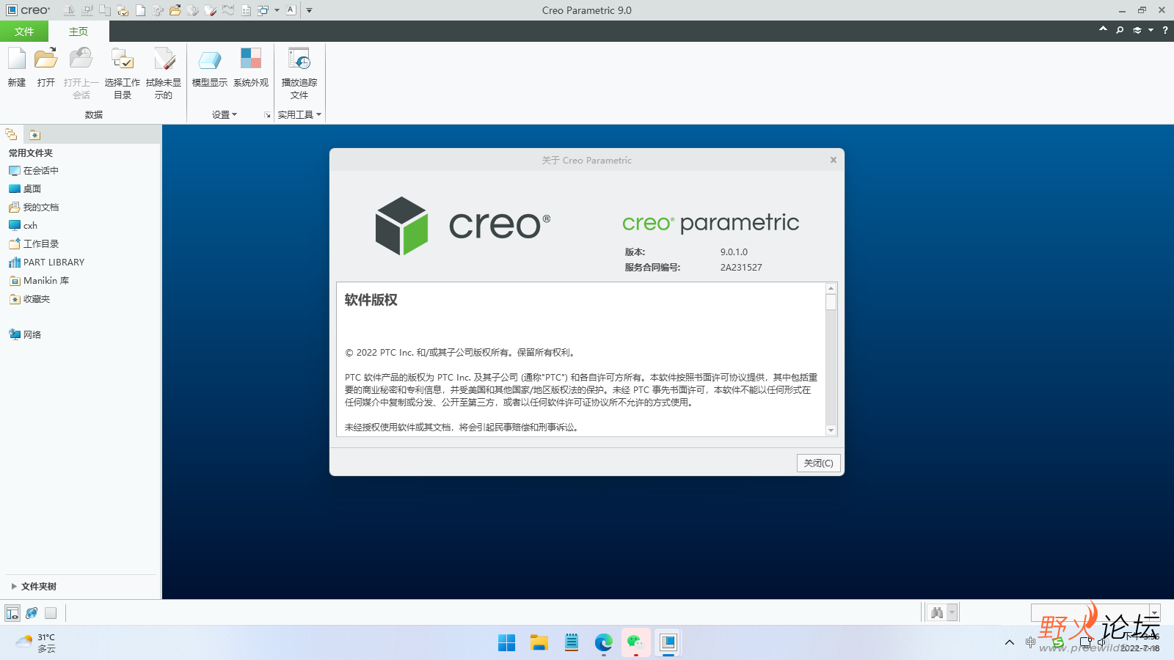Screen dimensions: 1174x660
Task: Open the weather widget showing 31°C
Action: (35, 643)
